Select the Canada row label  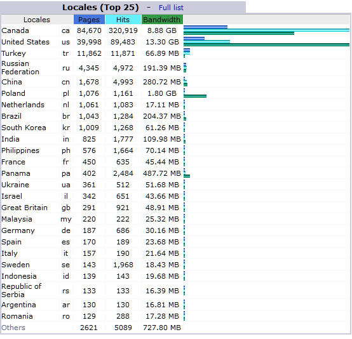(15, 30)
